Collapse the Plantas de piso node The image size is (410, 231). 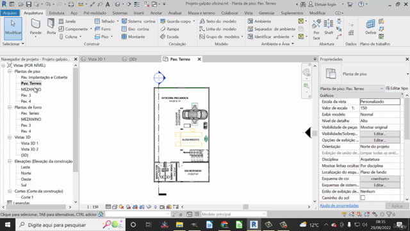tap(10, 71)
